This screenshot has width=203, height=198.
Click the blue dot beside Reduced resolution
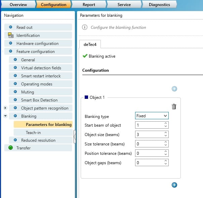pyautogui.click(x=15, y=140)
